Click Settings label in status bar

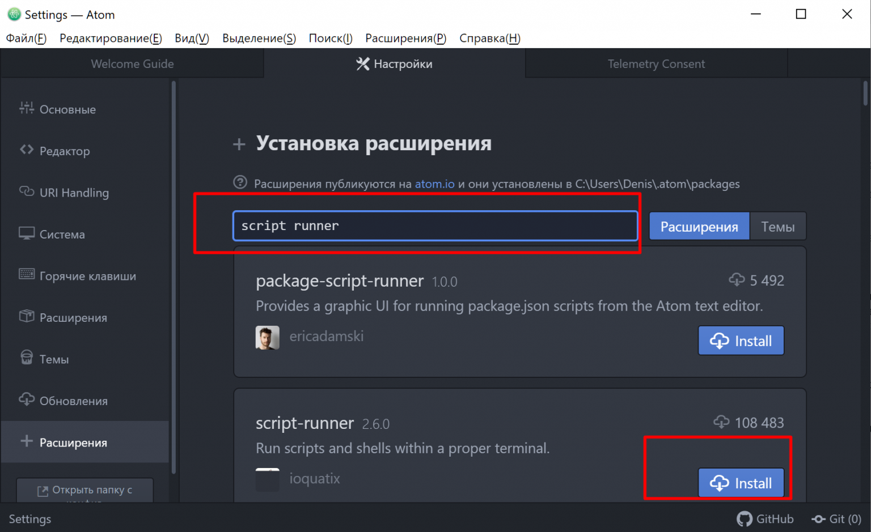tap(30, 519)
